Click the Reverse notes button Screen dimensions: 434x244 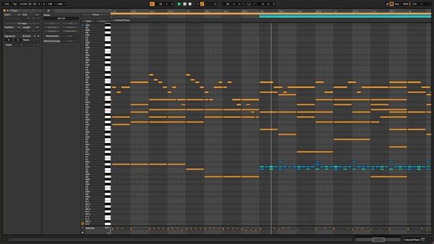point(52,27)
